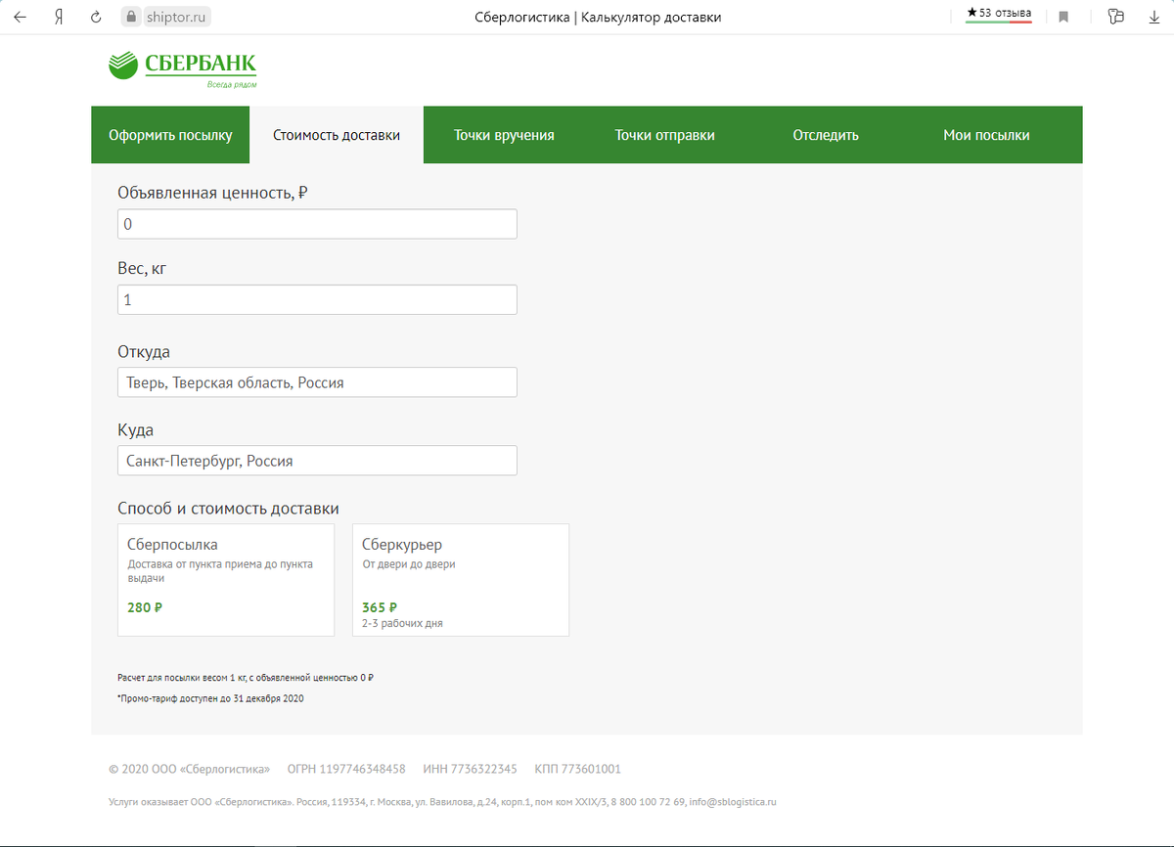Viewport: 1174px width, 847px height.
Task: Click the Промо-тариф доступен до 31 декабря note
Action: click(210, 698)
